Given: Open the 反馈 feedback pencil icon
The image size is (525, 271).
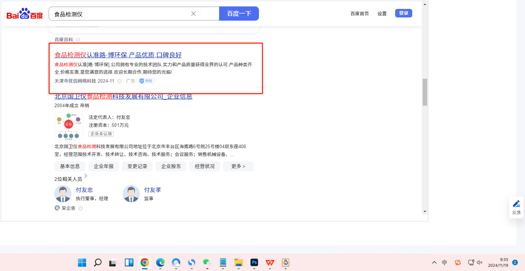Looking at the screenshot, I should (516, 204).
